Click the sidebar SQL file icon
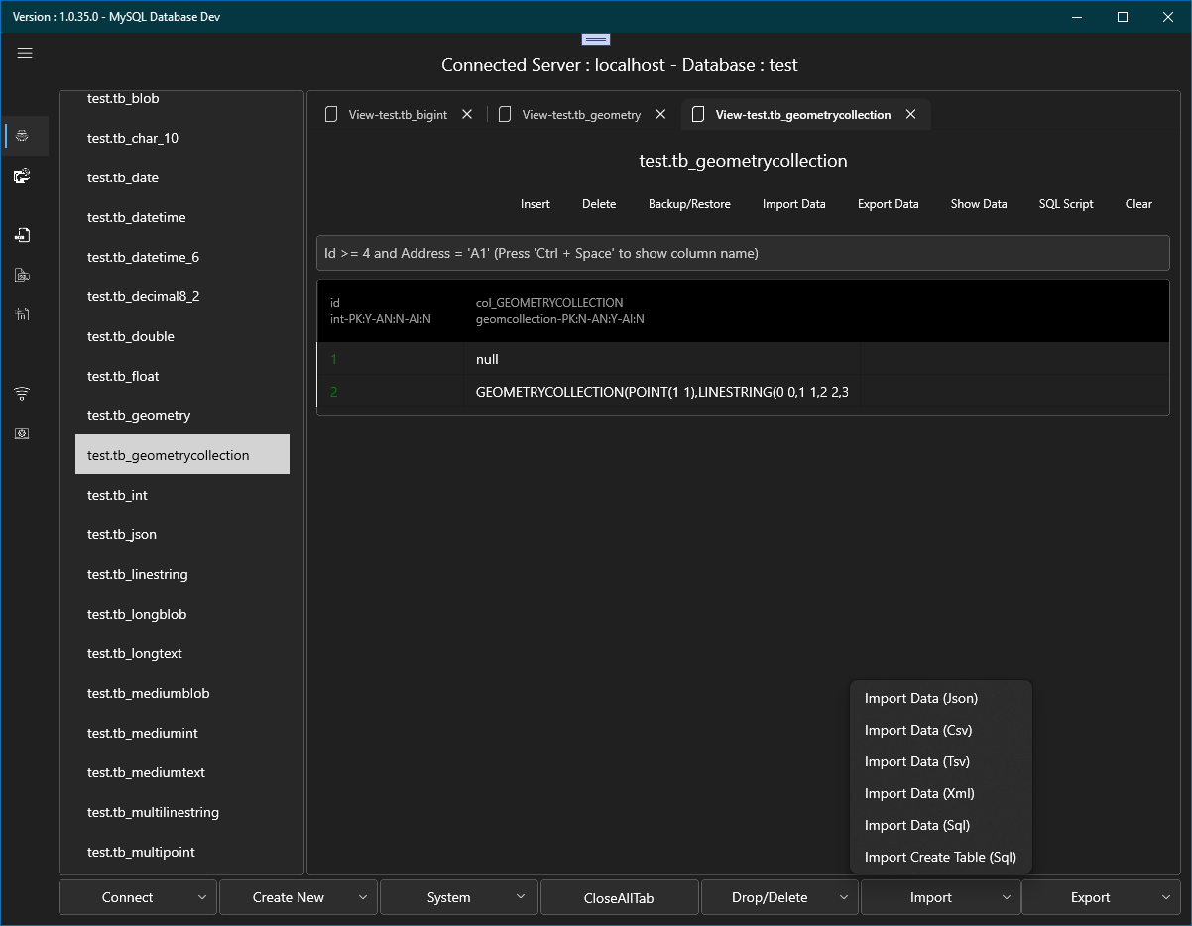 click(x=22, y=275)
